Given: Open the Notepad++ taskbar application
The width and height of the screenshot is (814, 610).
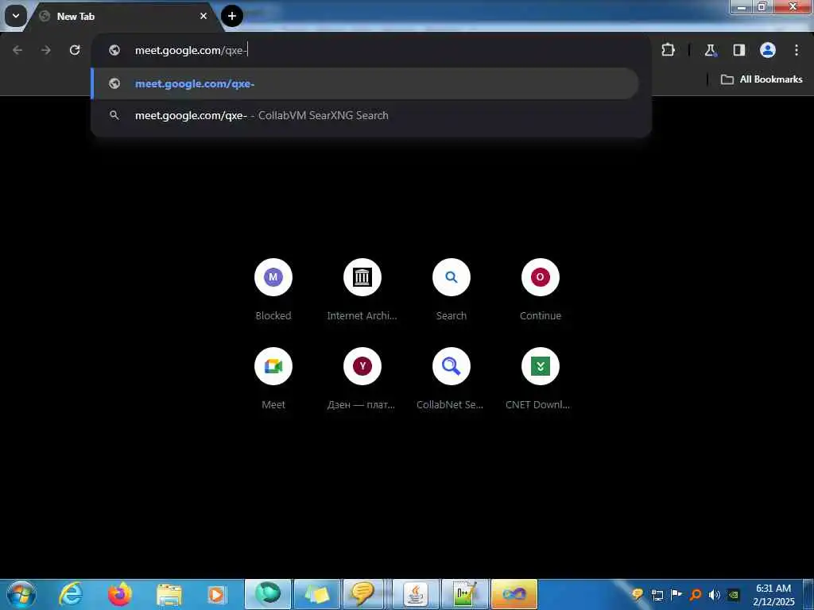Looking at the screenshot, I should pos(464,594).
